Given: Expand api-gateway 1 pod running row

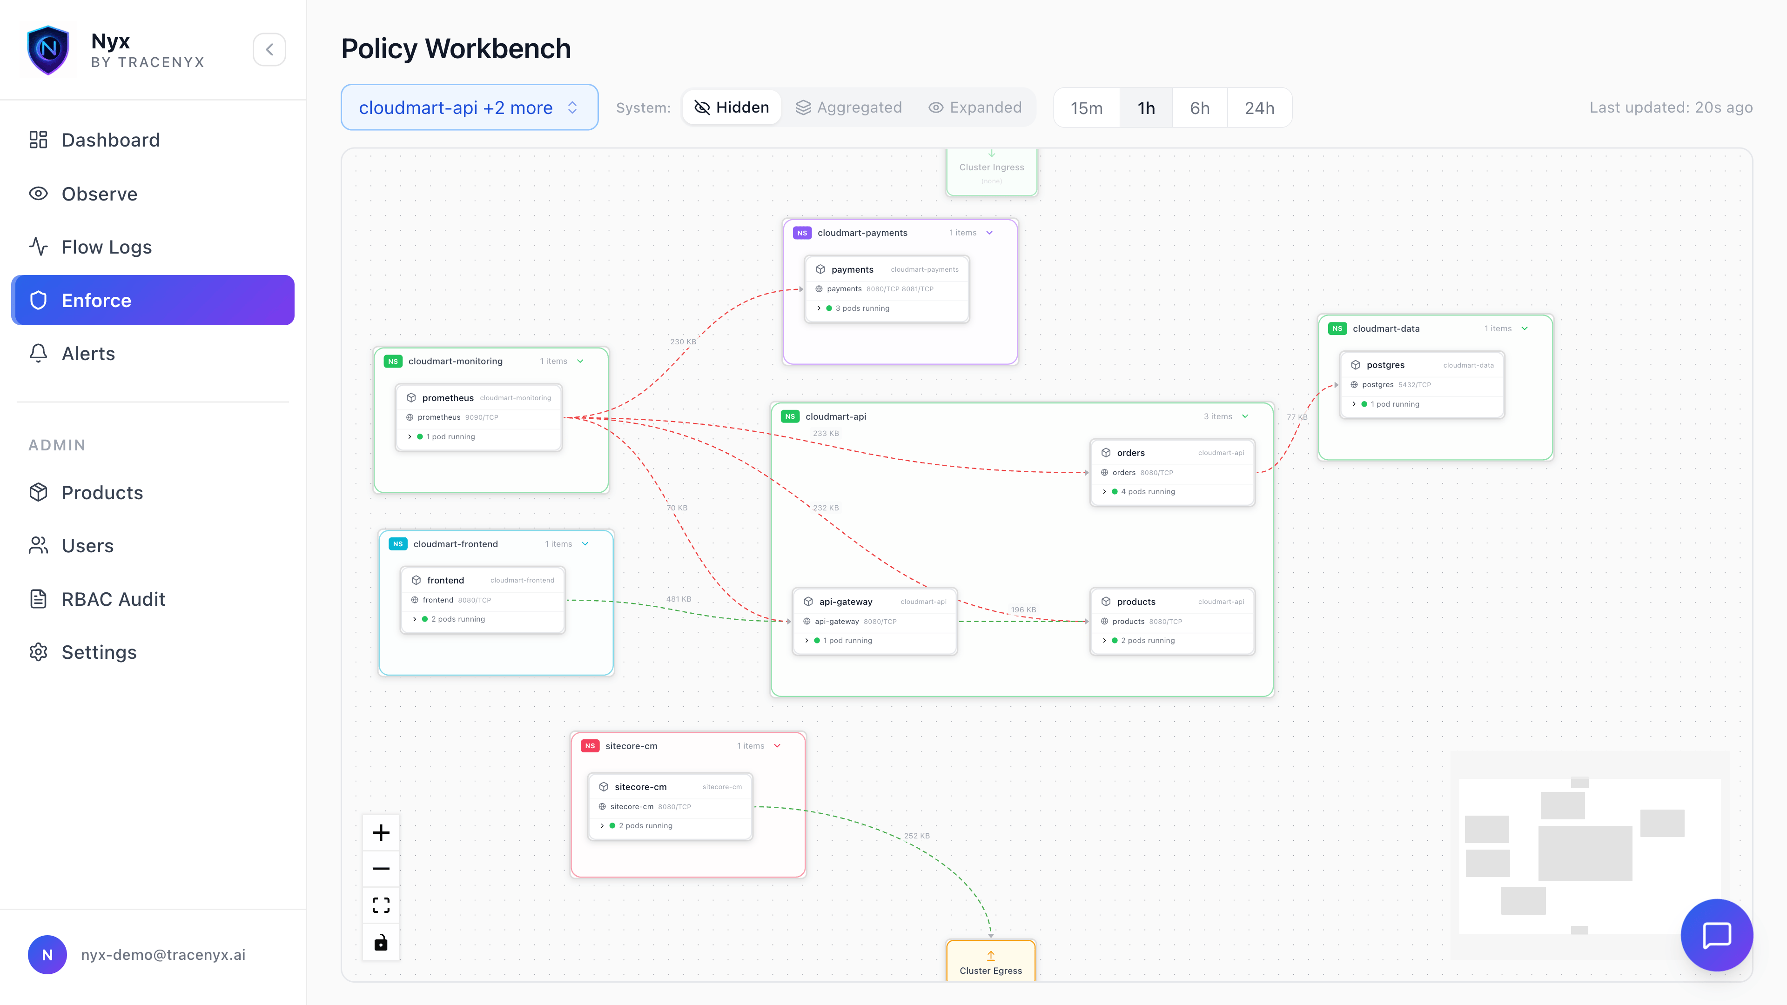Looking at the screenshot, I should pos(875,641).
